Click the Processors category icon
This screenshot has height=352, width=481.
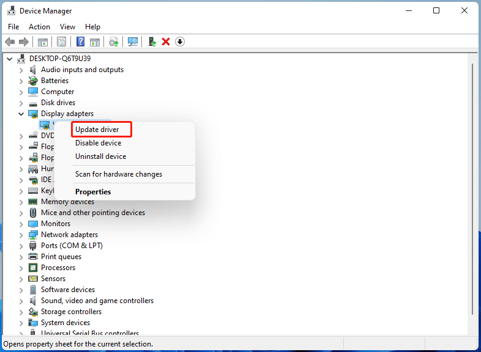(33, 268)
